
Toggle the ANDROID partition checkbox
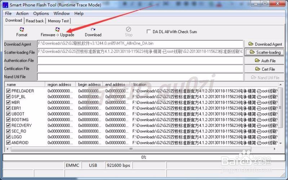[x=8, y=143]
